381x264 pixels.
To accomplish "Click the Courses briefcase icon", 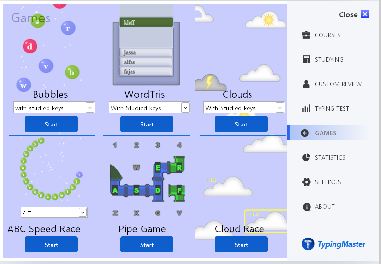I will pyautogui.click(x=306, y=35).
